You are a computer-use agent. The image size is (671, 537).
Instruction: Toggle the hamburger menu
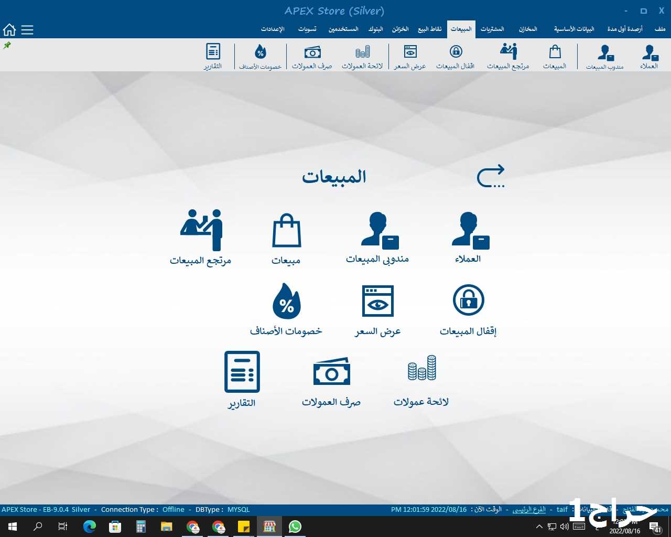point(27,30)
